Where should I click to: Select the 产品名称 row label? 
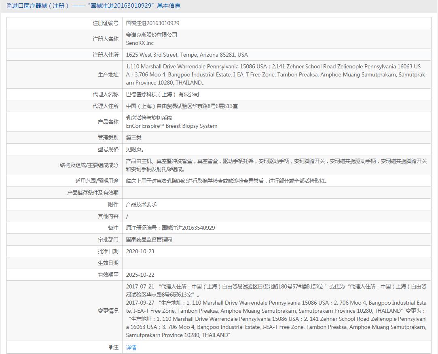point(108,122)
